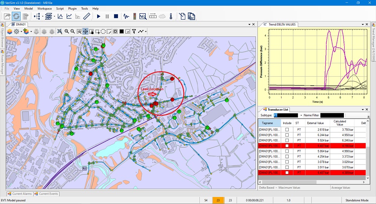Image resolution: width=376 pixels, height=204 pixels.
Task: Click the waveform icon in main toolbar
Action: (x=126, y=16)
